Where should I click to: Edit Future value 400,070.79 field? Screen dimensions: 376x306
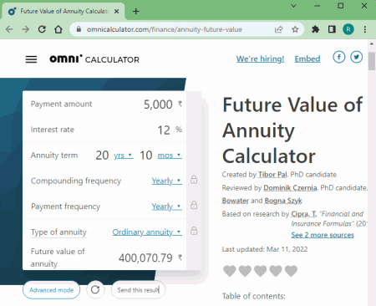click(145, 258)
